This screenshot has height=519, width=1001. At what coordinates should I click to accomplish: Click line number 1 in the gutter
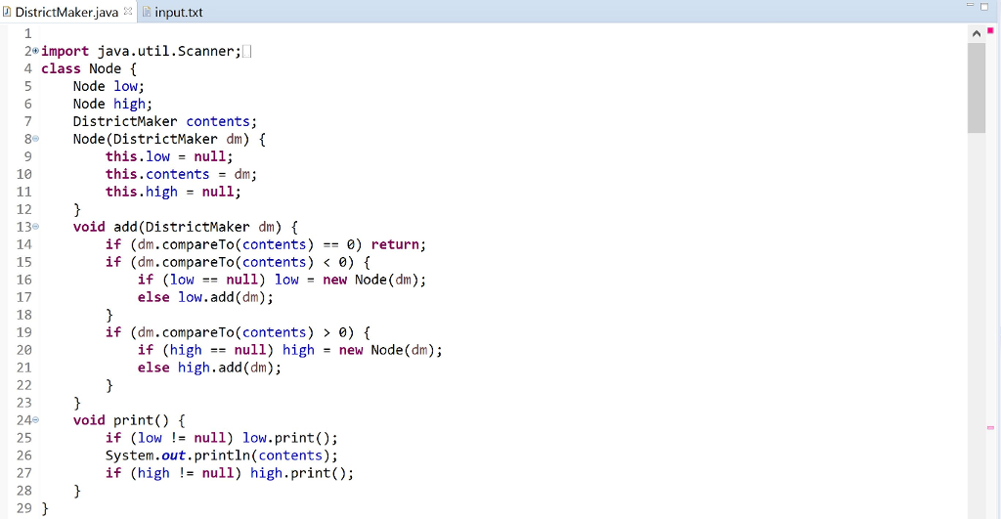click(x=27, y=33)
